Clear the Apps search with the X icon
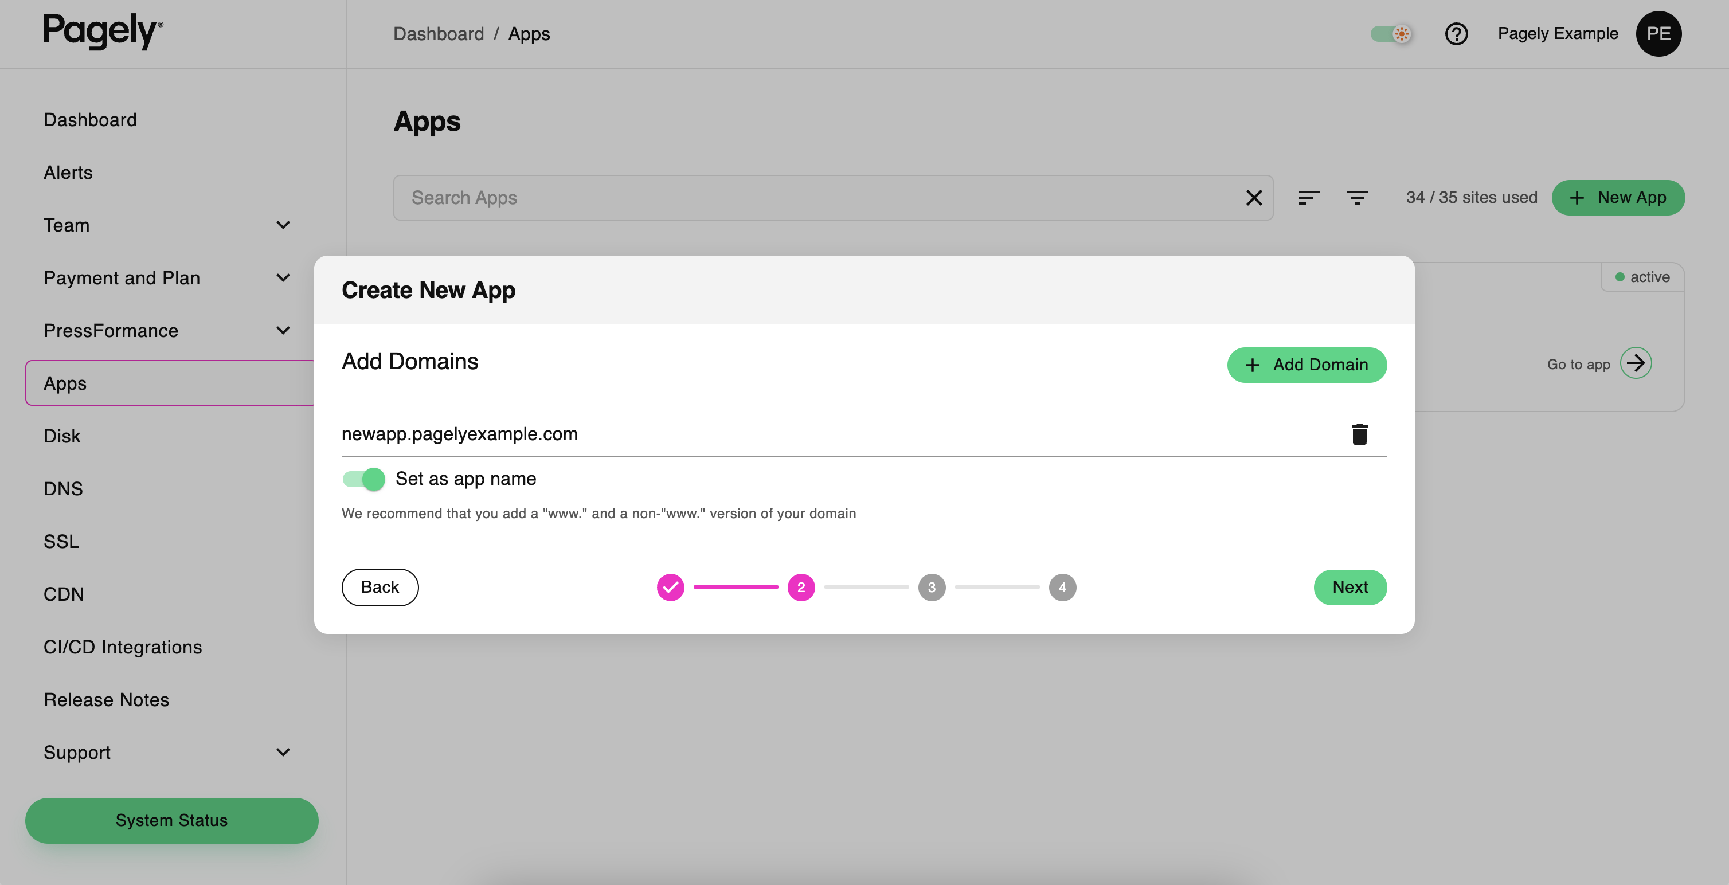The image size is (1729, 885). coord(1254,197)
